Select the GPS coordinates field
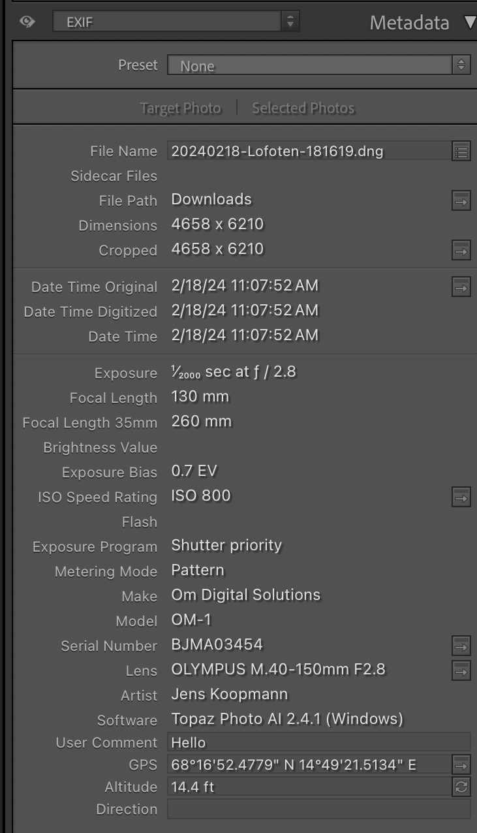Viewport: 477px width, 833px height. (x=294, y=764)
